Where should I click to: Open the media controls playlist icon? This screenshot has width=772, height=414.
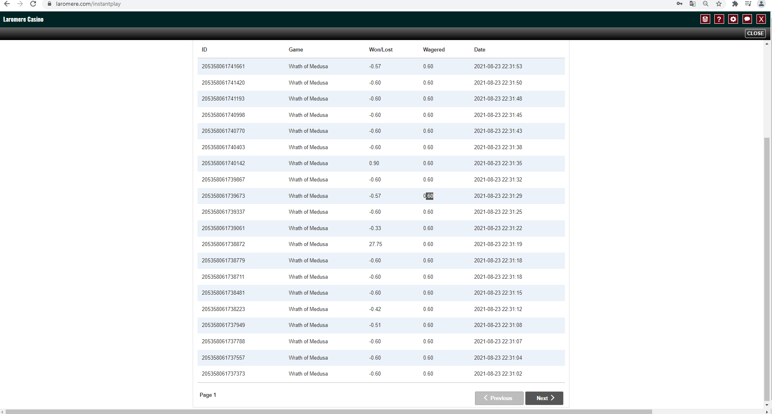point(748,4)
